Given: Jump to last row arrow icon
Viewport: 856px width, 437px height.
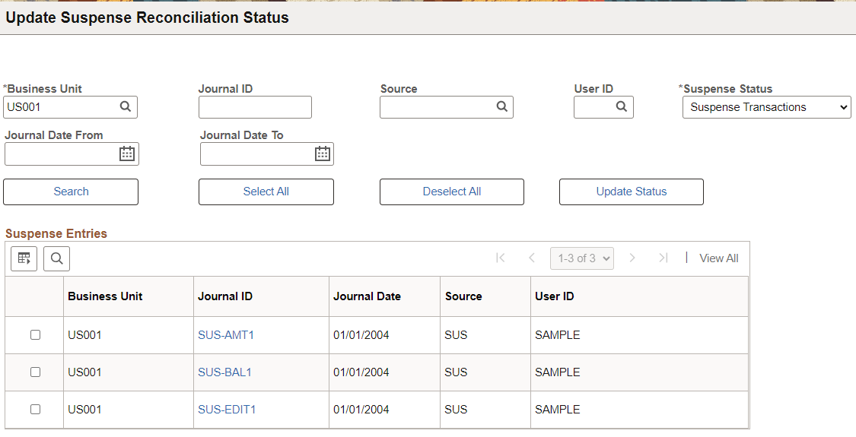Looking at the screenshot, I should (663, 258).
